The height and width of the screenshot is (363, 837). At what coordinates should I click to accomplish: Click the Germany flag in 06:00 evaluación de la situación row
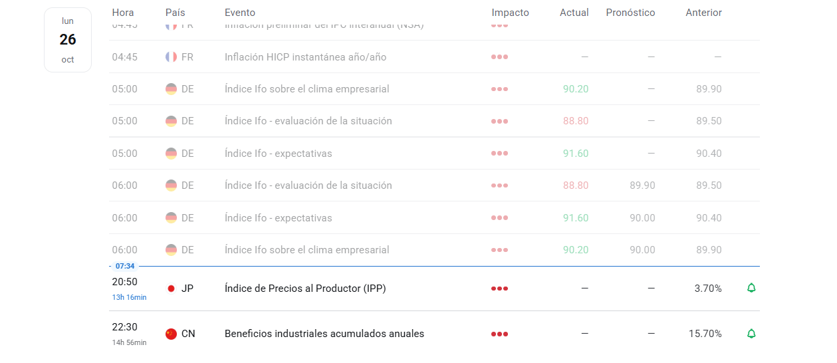(x=171, y=185)
